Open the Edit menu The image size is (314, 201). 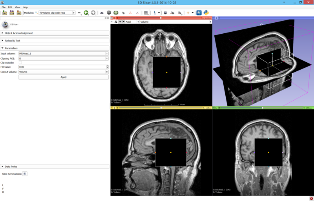[10, 7]
